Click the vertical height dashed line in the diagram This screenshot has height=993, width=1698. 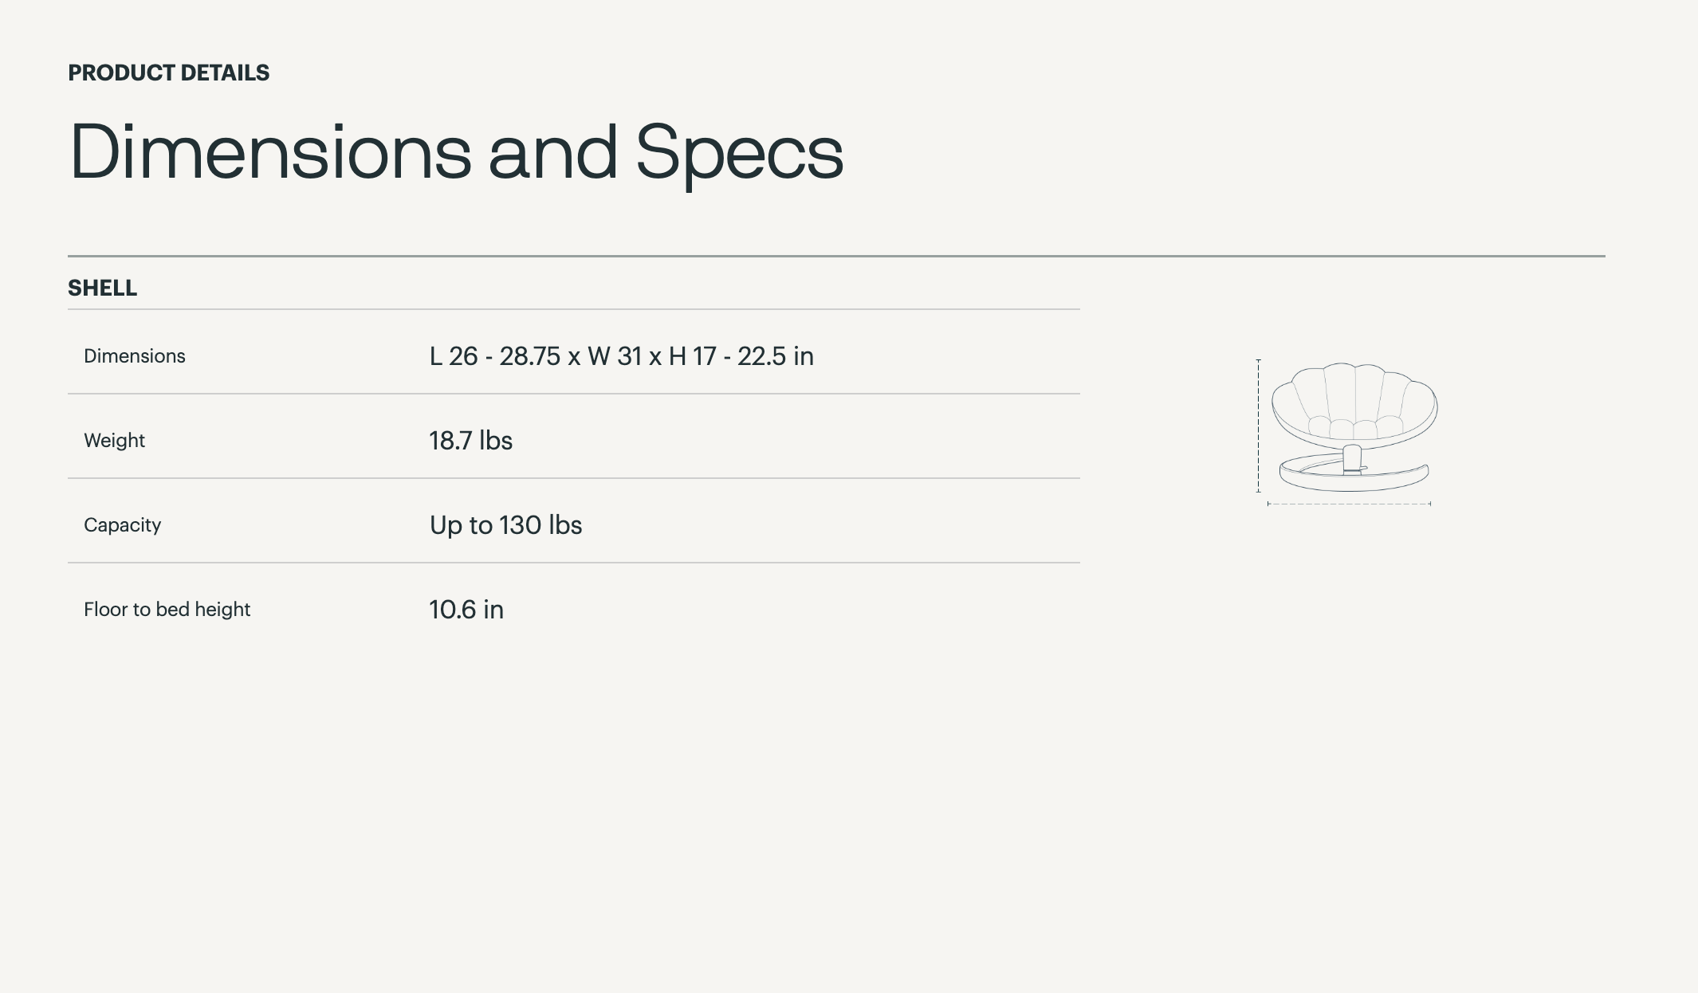tap(1259, 426)
